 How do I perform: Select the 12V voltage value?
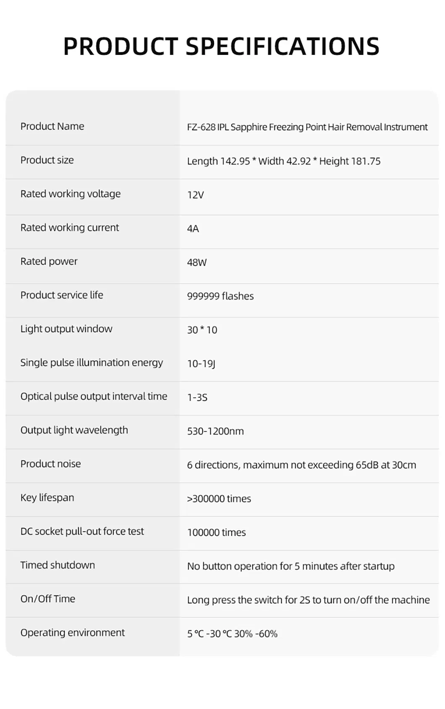(195, 195)
